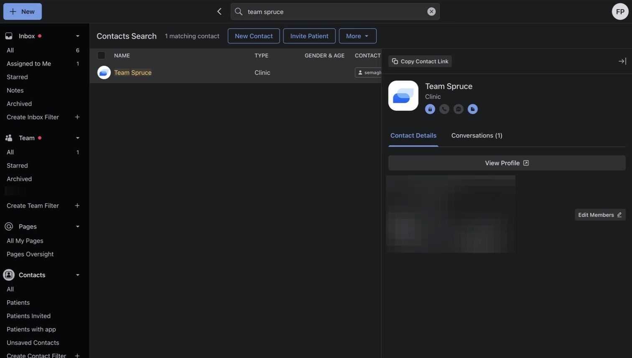Click the GENDER & AGE column header
632x358 pixels.
coord(324,56)
